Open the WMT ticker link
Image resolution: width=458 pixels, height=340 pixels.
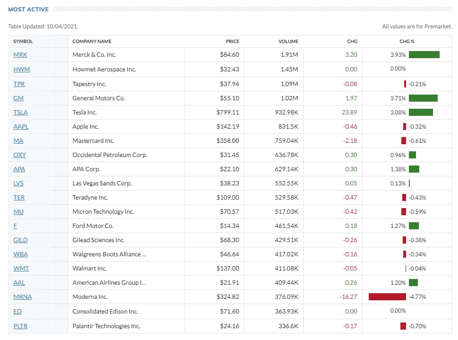[x=21, y=269]
